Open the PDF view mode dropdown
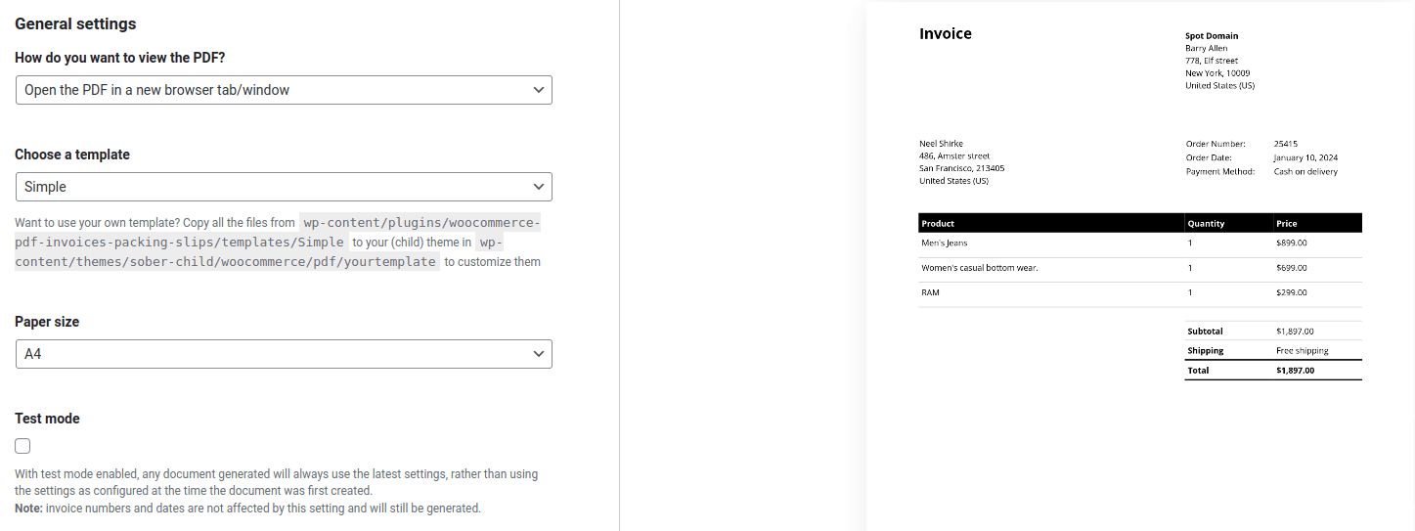This screenshot has width=1415, height=531. click(x=284, y=90)
